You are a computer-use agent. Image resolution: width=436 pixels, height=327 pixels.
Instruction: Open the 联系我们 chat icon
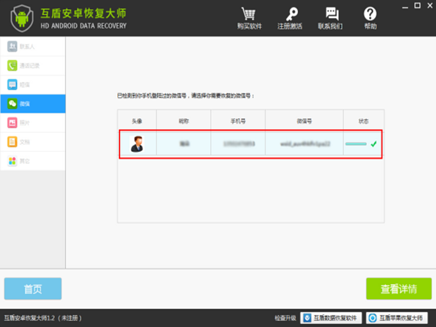click(332, 14)
